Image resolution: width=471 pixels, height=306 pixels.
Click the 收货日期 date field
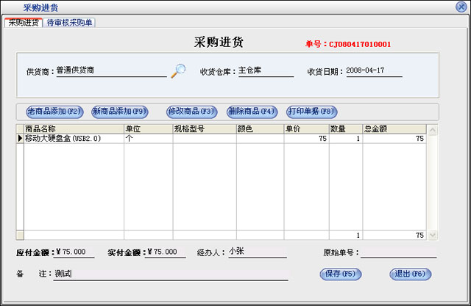click(375, 71)
